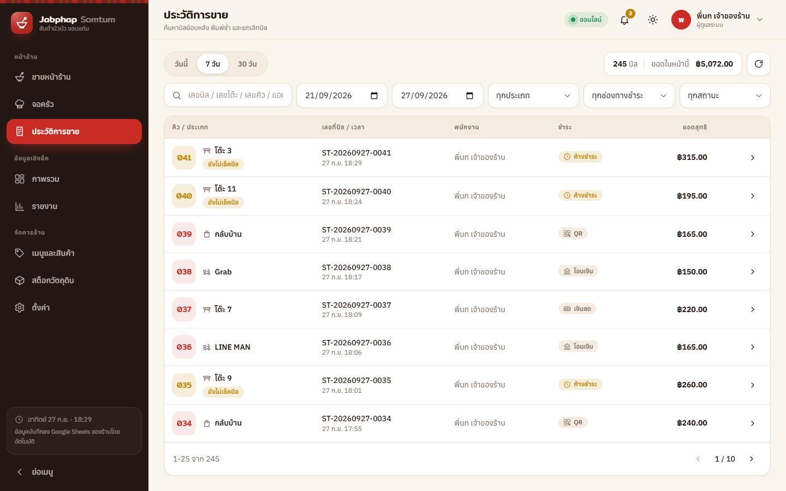The image size is (786, 491).
Task: Toggle light theme sun icon
Action: pyautogui.click(x=653, y=20)
